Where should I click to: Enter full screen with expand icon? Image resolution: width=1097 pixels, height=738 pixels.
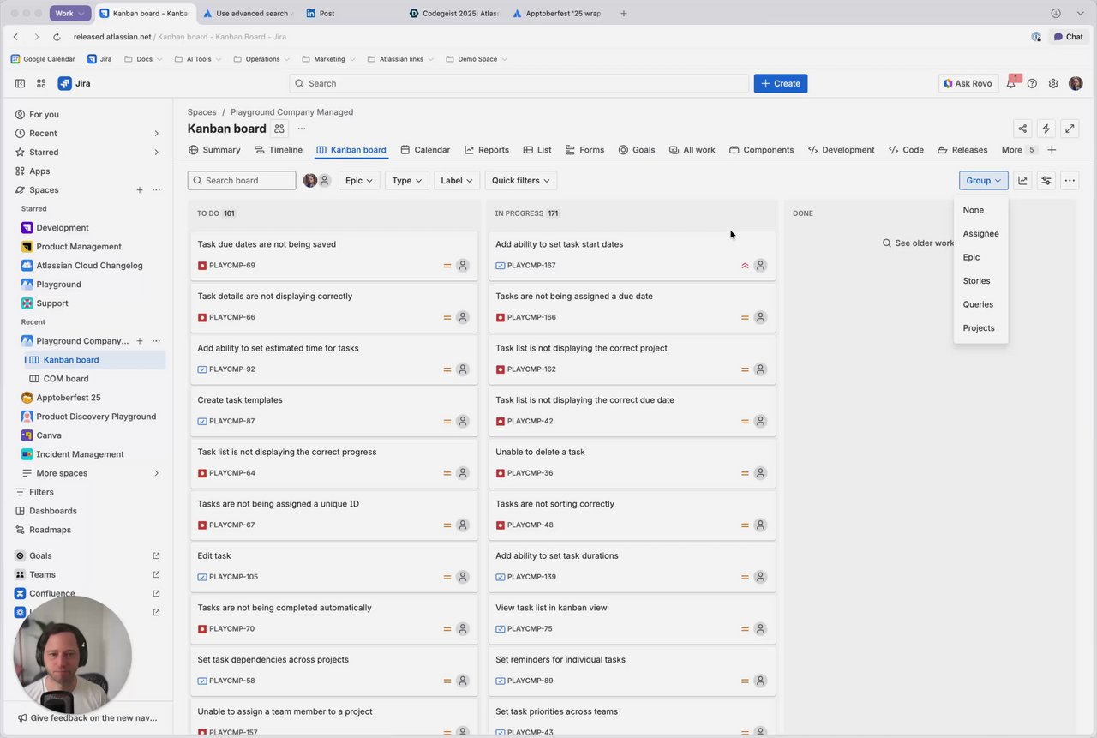[x=1070, y=129]
